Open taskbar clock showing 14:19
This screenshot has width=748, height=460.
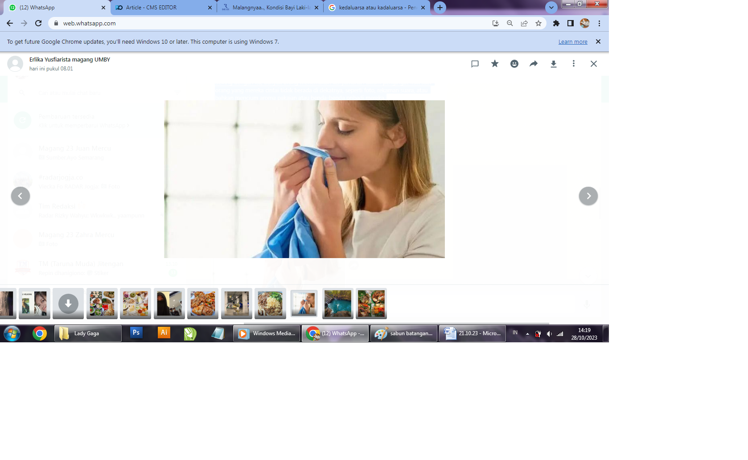click(584, 334)
